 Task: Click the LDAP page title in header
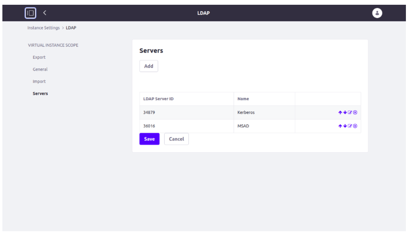204,13
